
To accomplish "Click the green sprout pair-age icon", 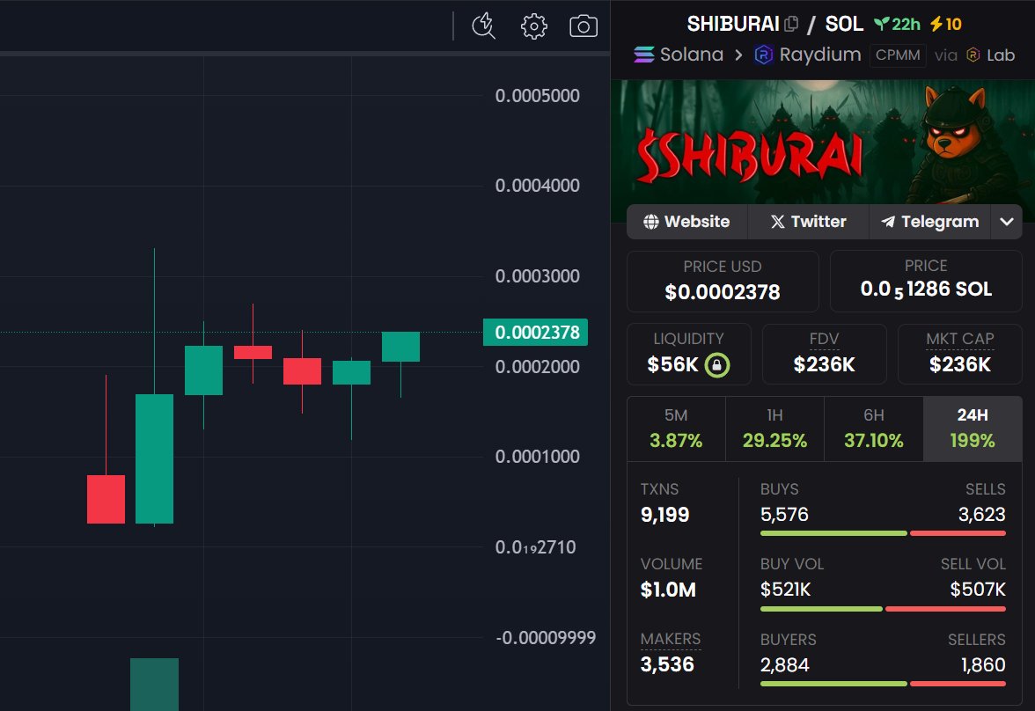I will click(881, 25).
